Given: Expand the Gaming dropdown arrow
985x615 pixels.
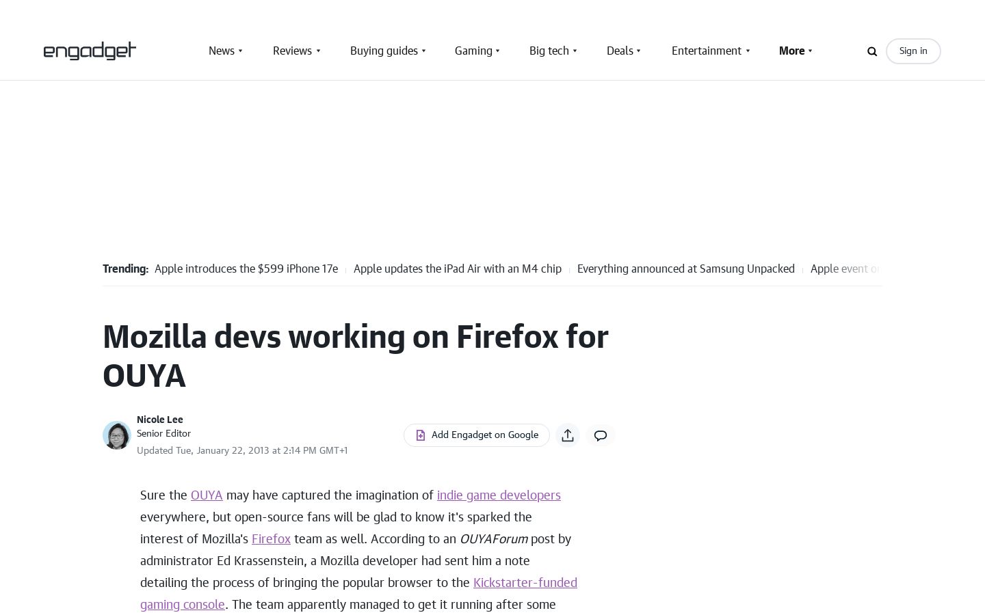Looking at the screenshot, I should [x=498, y=51].
